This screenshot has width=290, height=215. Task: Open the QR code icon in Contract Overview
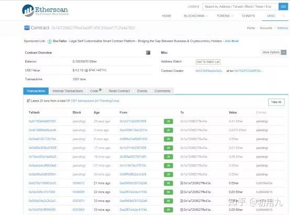pos(148,52)
